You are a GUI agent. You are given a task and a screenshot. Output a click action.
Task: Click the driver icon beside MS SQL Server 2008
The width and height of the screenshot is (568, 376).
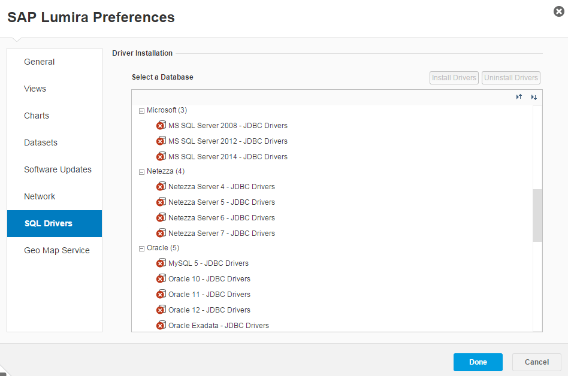point(161,125)
